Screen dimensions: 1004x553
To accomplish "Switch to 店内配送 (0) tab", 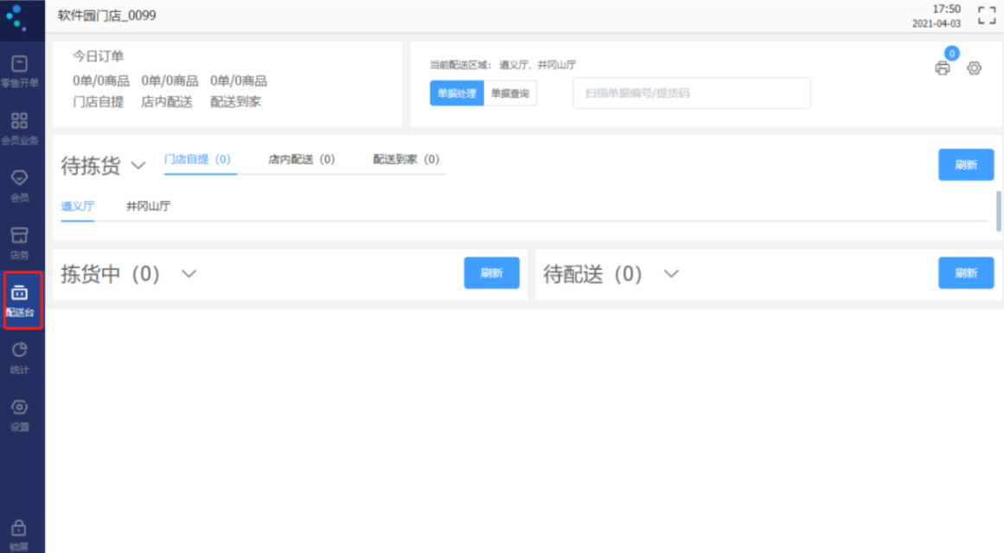I will point(301,159).
